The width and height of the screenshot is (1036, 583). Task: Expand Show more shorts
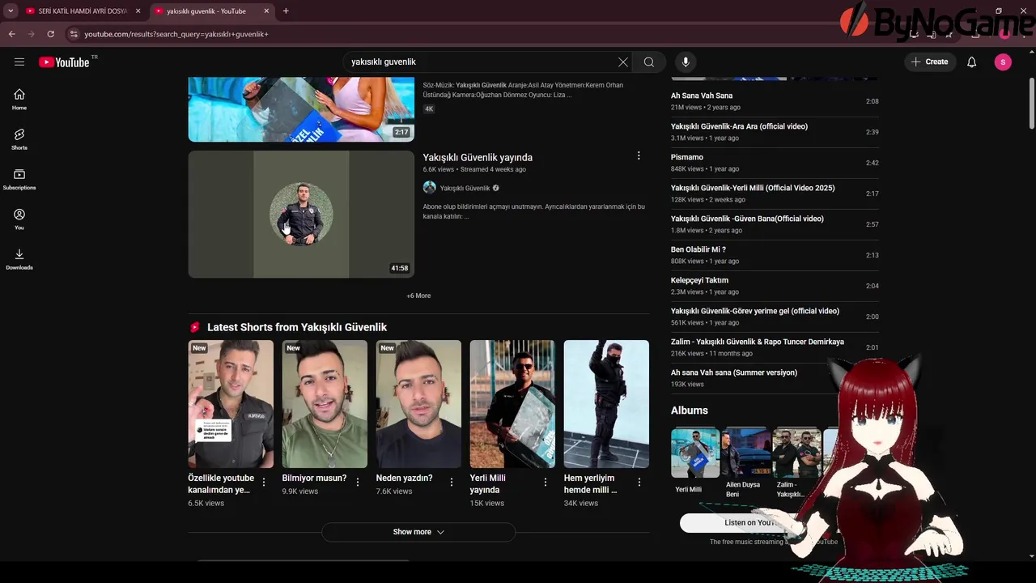point(418,532)
